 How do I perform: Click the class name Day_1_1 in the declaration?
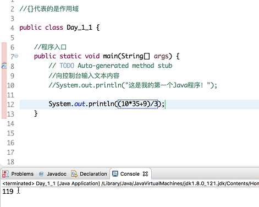pyautogui.click(x=79, y=28)
